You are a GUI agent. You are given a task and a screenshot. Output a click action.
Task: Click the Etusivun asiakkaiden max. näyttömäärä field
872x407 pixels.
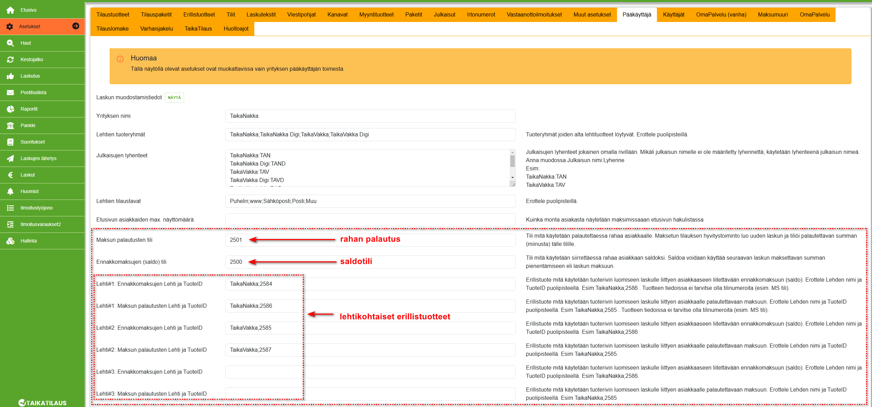click(370, 220)
